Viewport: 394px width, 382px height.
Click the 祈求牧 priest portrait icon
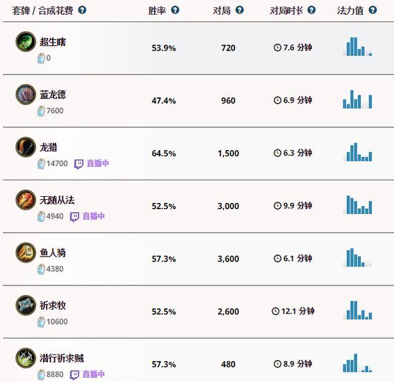(x=26, y=305)
